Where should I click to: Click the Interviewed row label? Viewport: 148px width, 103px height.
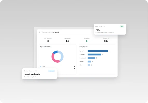pyautogui.click(x=82, y=58)
